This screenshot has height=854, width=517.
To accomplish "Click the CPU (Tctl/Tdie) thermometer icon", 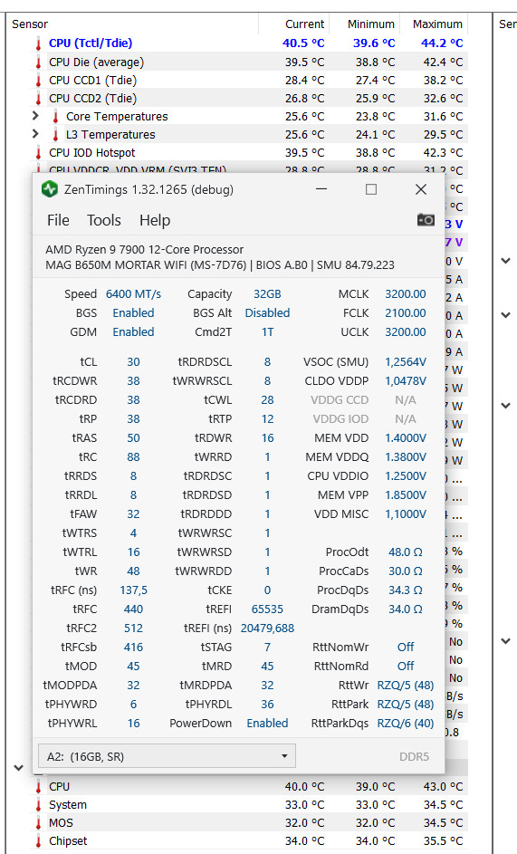I will [x=38, y=43].
